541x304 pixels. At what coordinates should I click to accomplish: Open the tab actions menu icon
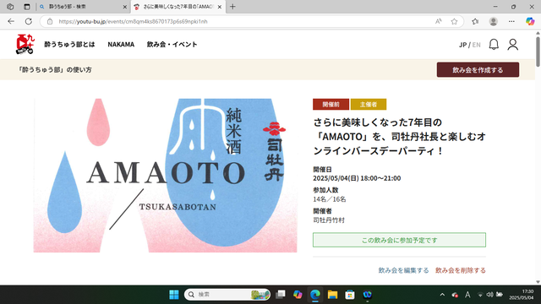coord(26,7)
